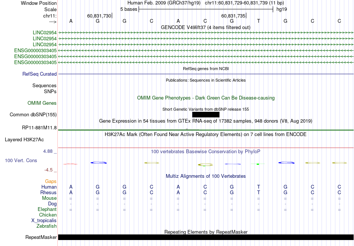
Task: Click the Short Genetic Variants from dbSNP title
Action: click(x=206, y=109)
